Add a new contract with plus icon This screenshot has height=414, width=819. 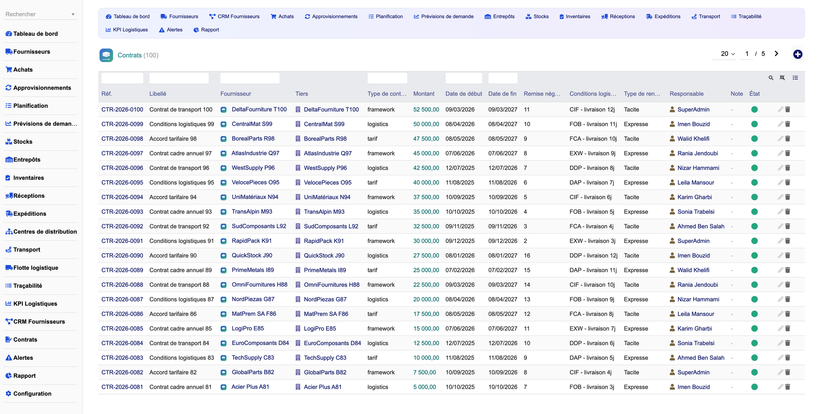point(798,54)
